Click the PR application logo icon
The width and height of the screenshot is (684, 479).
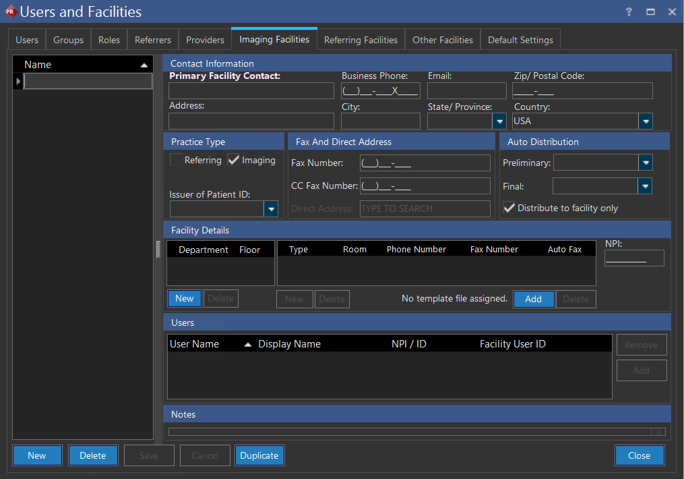pyautogui.click(x=10, y=11)
